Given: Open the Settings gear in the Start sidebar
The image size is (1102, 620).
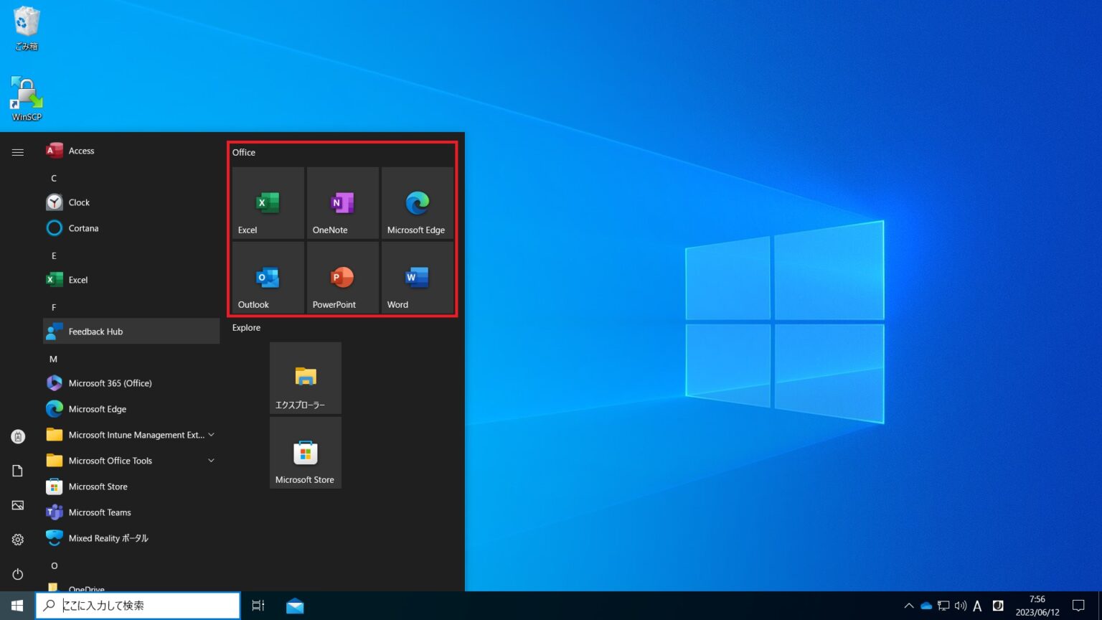Looking at the screenshot, I should click(17, 540).
